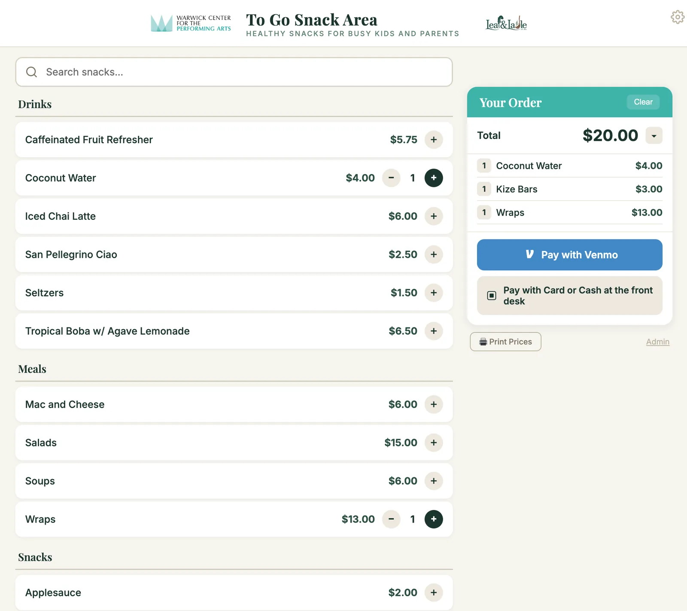Click the $15.00 Salads price
Image resolution: width=687 pixels, height=611 pixels.
tap(401, 443)
